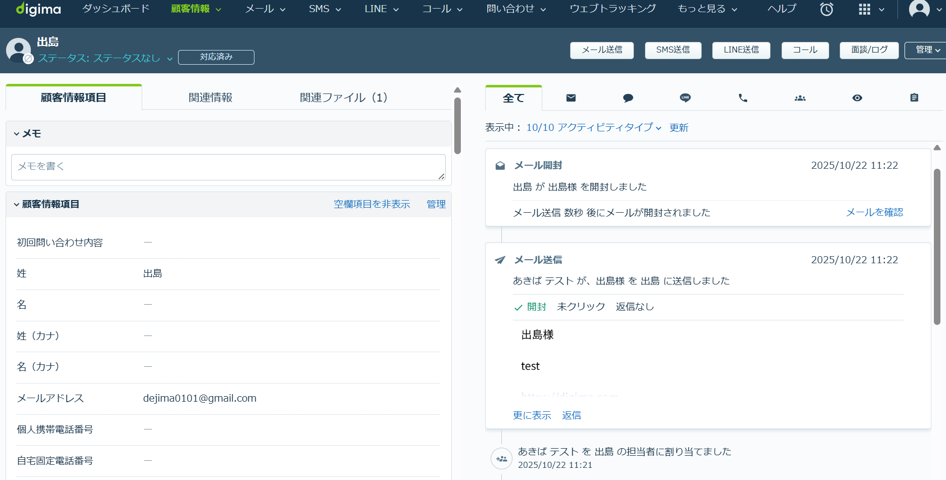The image size is (946, 480).
Task: Click the 返信なし status text
Action: (x=635, y=307)
